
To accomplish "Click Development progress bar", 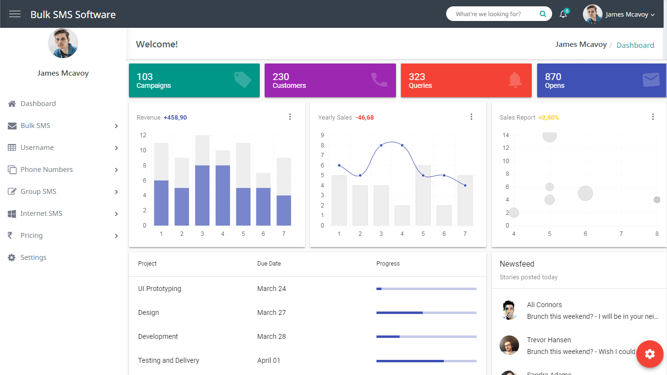I will tap(426, 336).
